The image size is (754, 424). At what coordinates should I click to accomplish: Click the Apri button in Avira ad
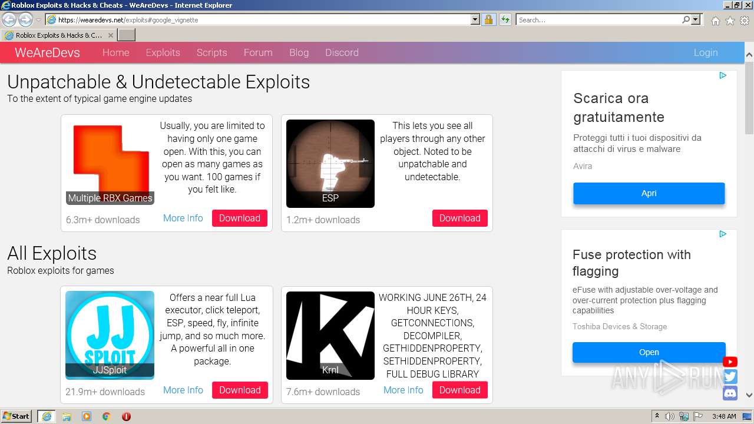point(649,193)
